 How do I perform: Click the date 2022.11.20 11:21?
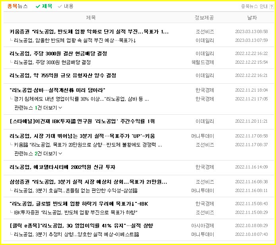(251, 121)
